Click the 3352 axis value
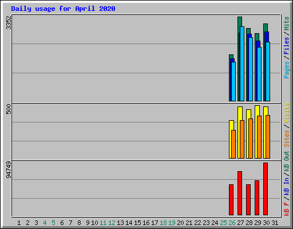Screen dimensions: 293x229 [9, 22]
